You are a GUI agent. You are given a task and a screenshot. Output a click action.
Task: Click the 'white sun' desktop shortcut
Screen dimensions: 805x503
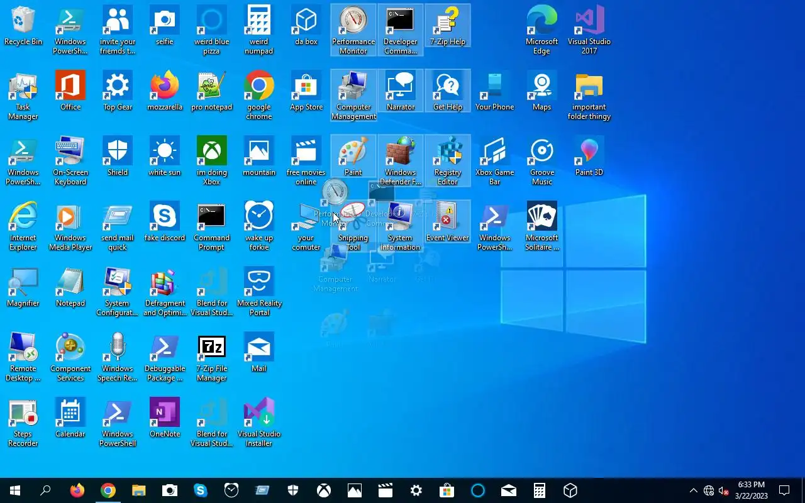(x=165, y=157)
